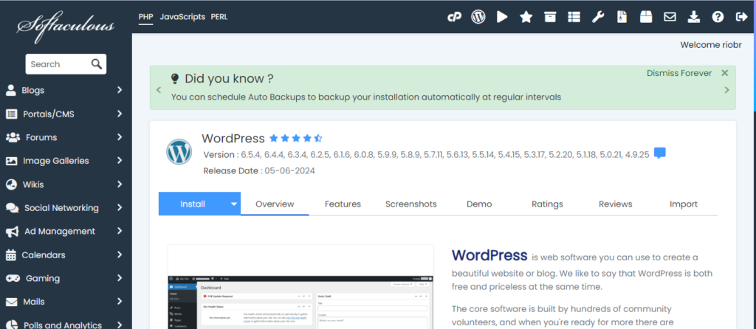Image resolution: width=756 pixels, height=329 pixels.
Task: Open the installations box icon
Action: click(x=550, y=17)
